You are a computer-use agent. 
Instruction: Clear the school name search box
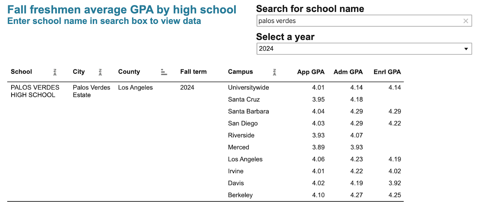[x=466, y=21]
